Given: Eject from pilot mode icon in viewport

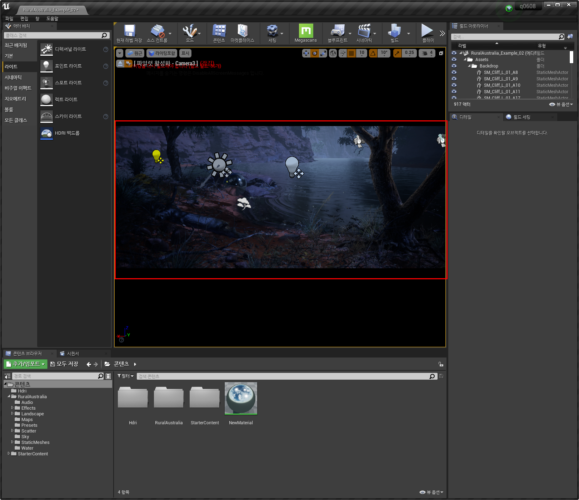Looking at the screenshot, I should point(120,64).
